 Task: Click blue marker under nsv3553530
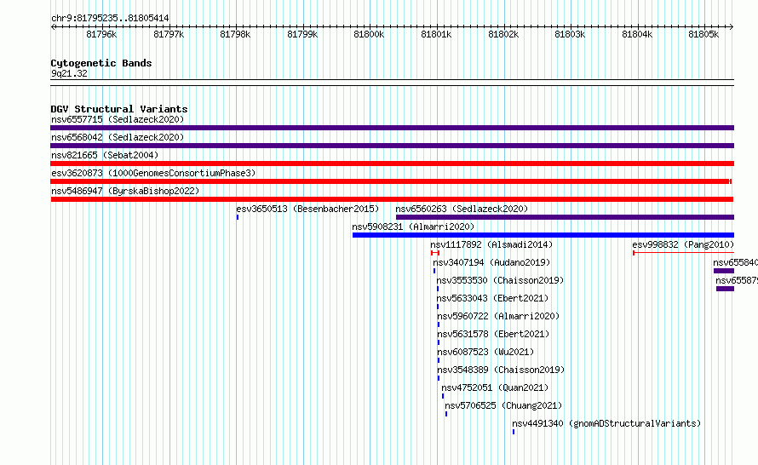pyautogui.click(x=438, y=289)
